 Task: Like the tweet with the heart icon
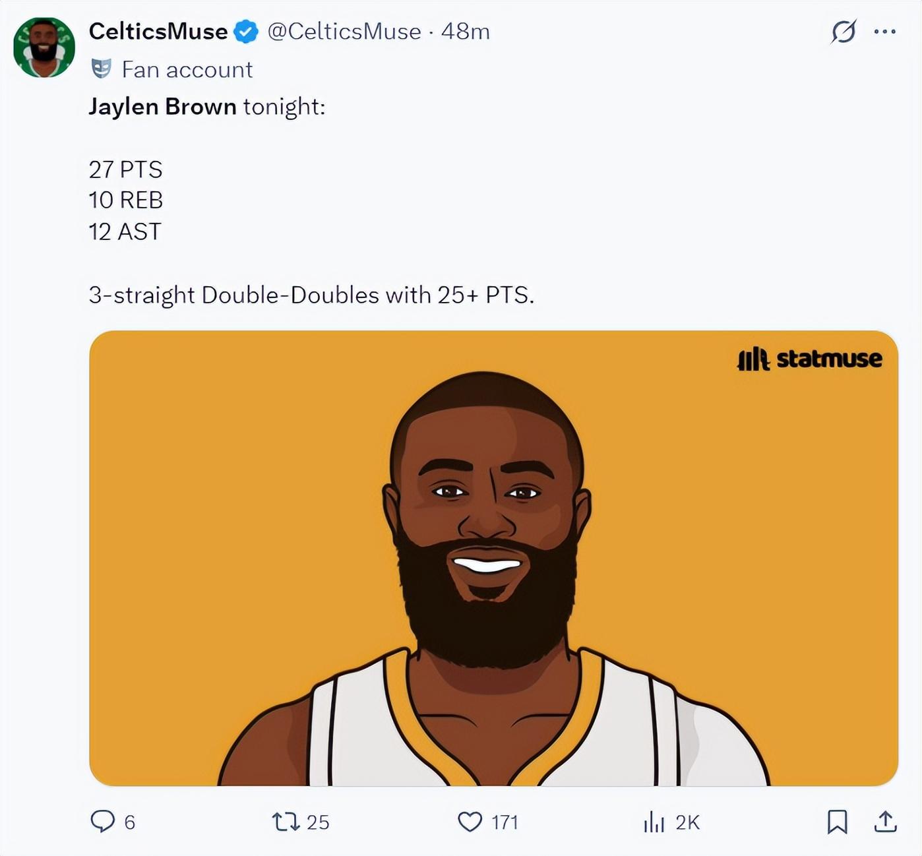click(x=470, y=822)
